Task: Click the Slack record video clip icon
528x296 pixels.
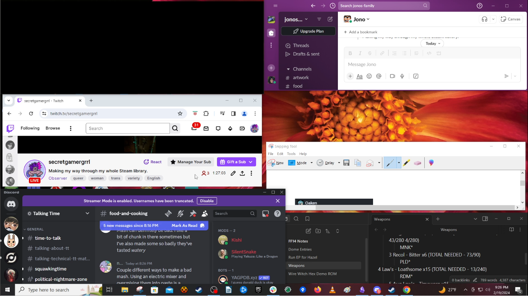Action: [392, 76]
